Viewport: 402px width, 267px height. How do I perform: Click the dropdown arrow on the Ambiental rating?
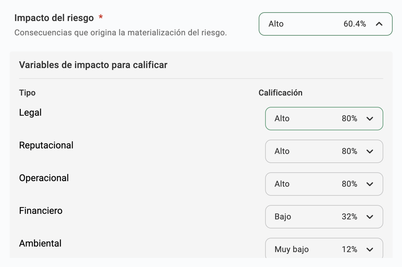click(x=370, y=249)
